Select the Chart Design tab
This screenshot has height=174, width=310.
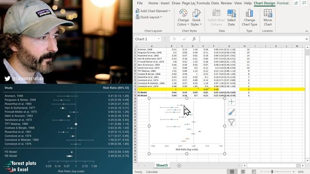coord(264,3)
